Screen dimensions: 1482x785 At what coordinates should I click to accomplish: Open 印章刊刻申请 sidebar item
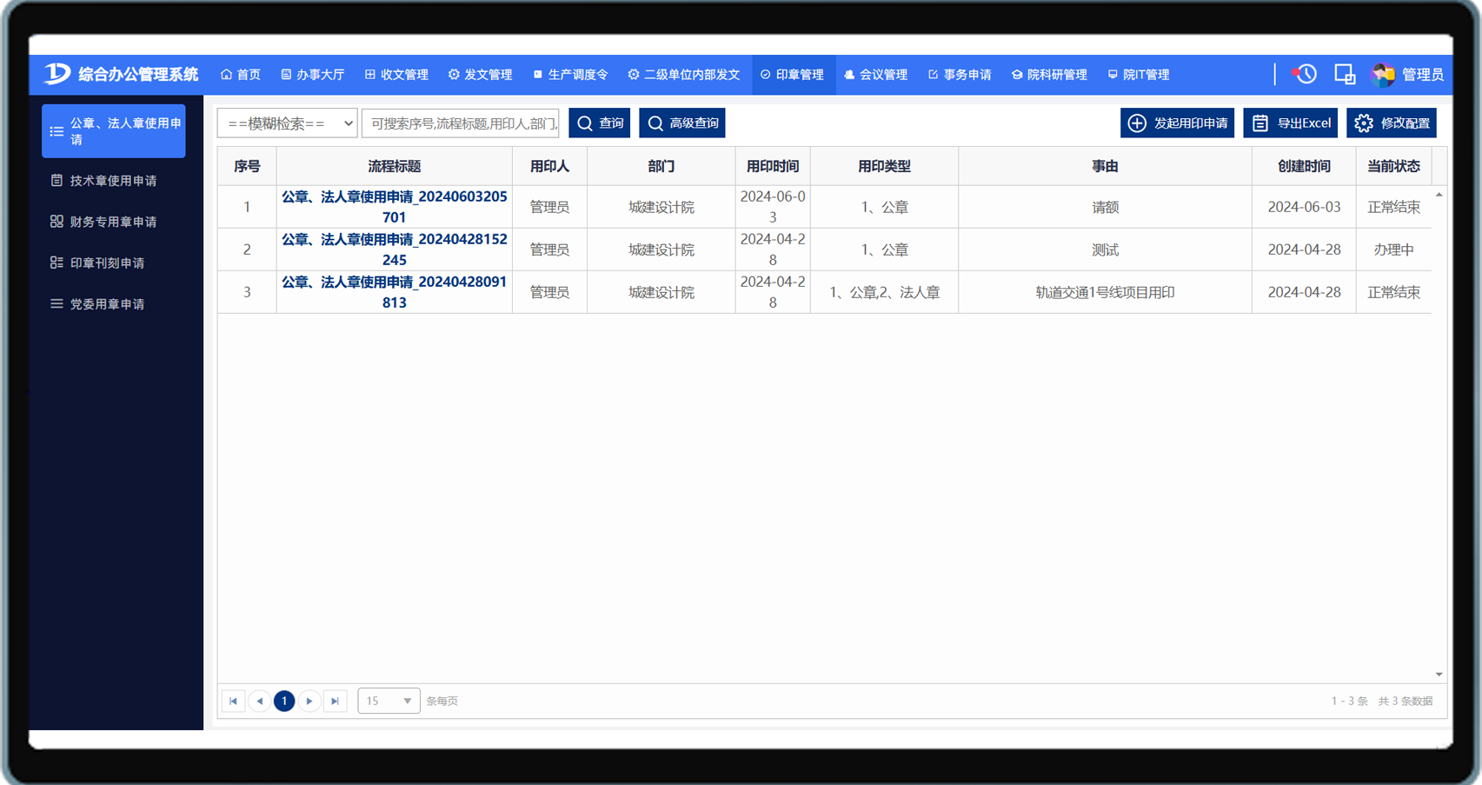coord(113,263)
